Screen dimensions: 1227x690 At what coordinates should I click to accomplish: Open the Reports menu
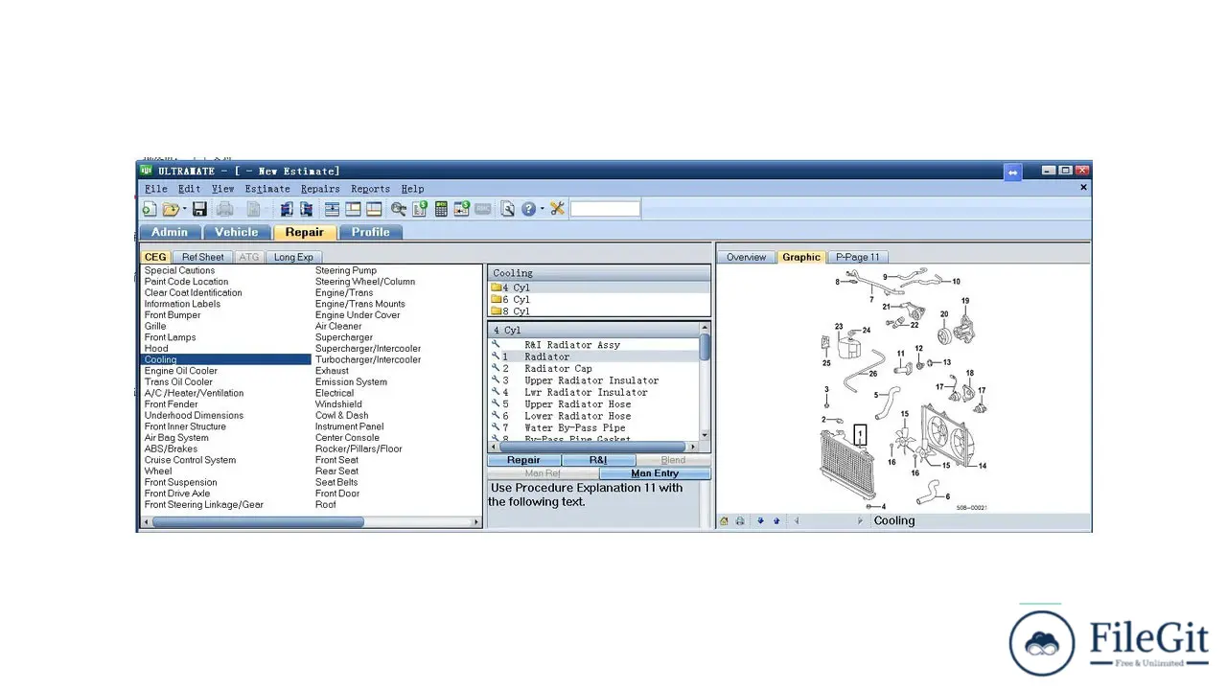(370, 189)
